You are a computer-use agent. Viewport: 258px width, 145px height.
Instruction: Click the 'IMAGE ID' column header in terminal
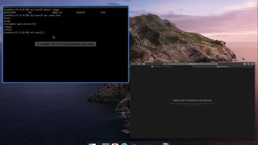point(57,12)
